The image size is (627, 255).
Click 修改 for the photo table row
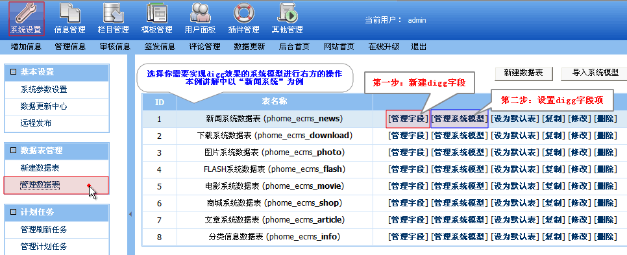(x=580, y=152)
